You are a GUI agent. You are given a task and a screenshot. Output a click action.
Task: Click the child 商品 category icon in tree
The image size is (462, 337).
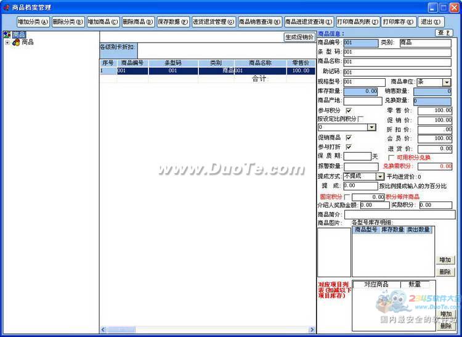pyautogui.click(x=16, y=42)
